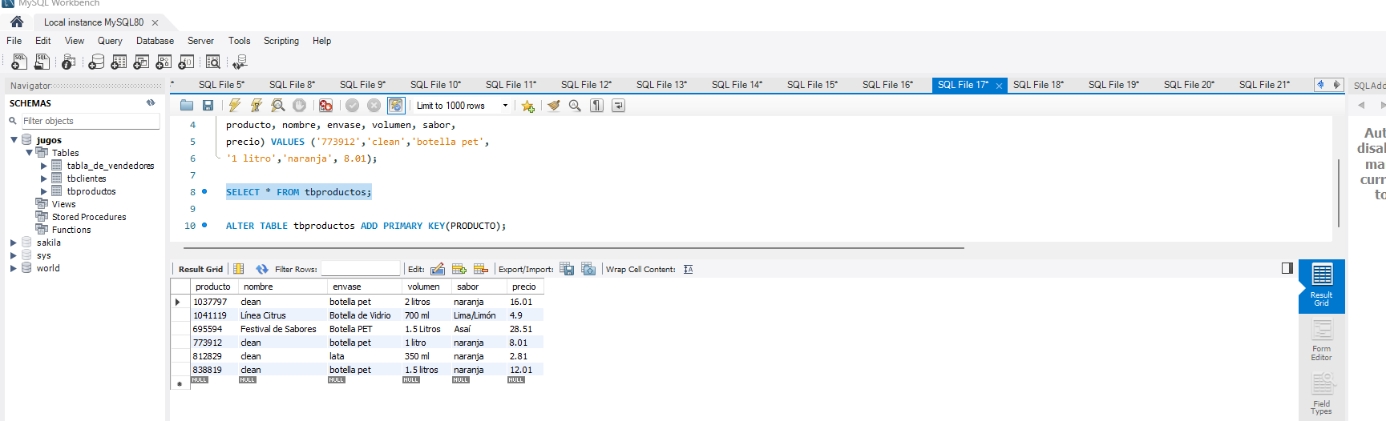This screenshot has width=1386, height=421.
Task: Click the Filter objects search field
Action: (90, 121)
